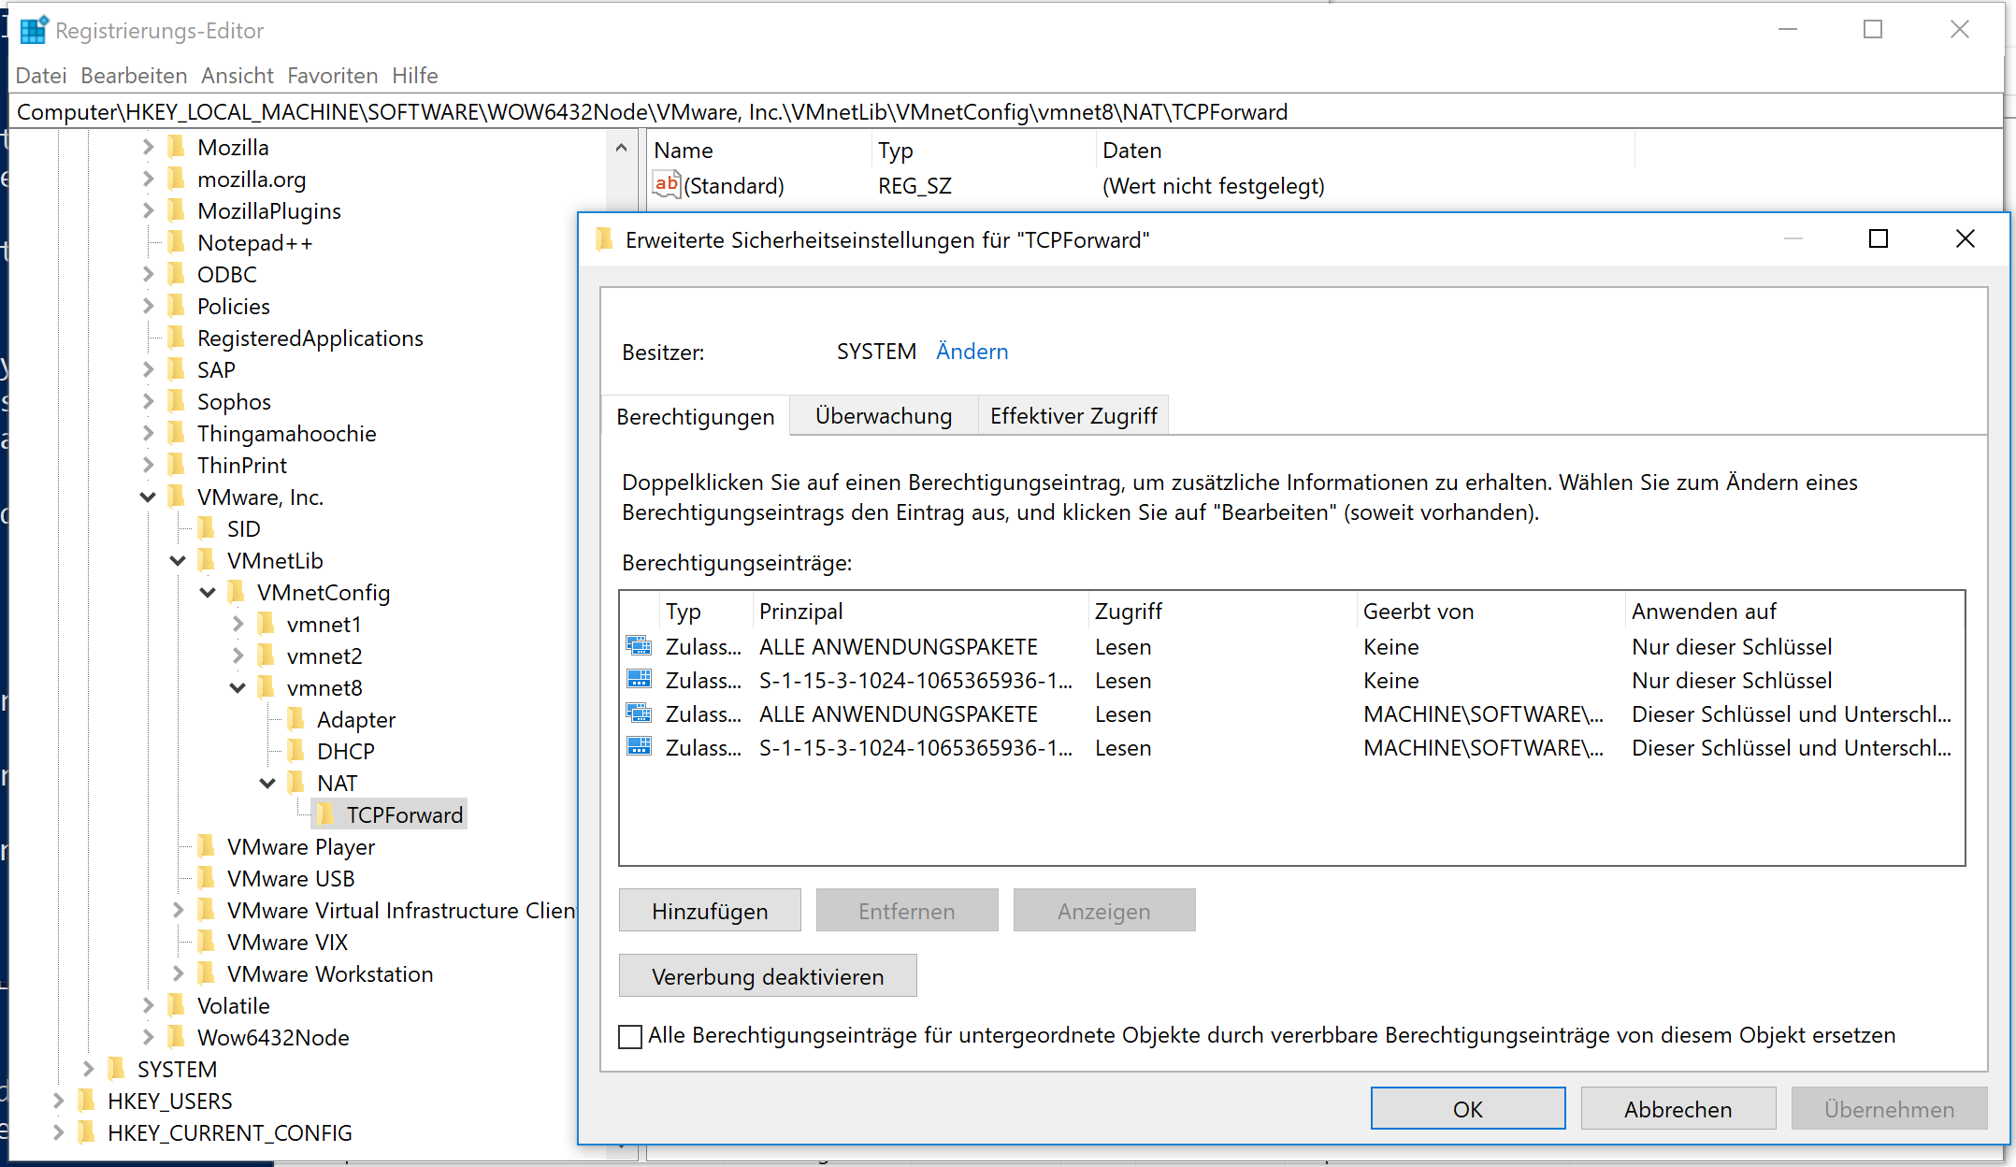
Task: Click the VMware Player key icon
Action: [208, 846]
